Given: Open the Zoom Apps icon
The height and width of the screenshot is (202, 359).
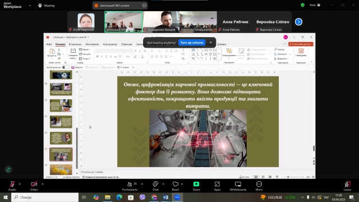Looking at the screenshot, I should point(217,184).
